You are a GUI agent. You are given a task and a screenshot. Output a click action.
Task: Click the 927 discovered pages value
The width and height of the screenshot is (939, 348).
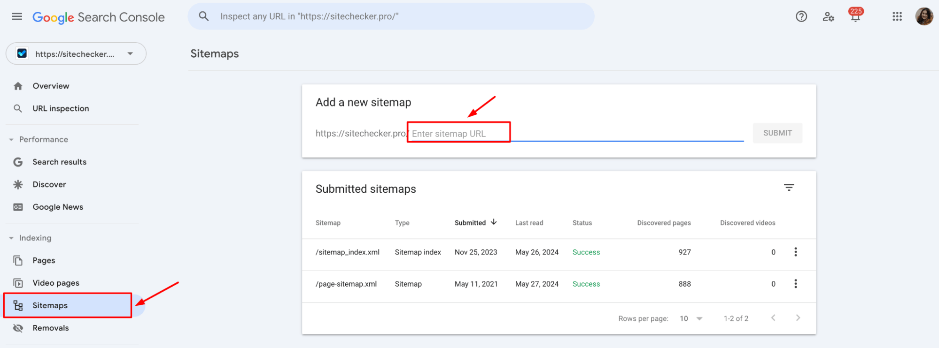(684, 252)
